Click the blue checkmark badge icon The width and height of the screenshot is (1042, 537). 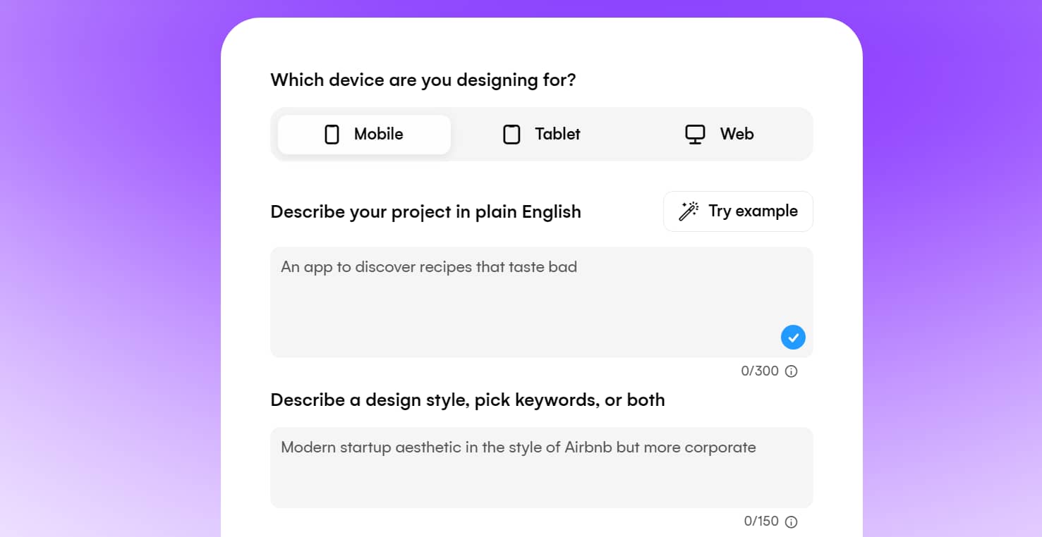tap(793, 337)
